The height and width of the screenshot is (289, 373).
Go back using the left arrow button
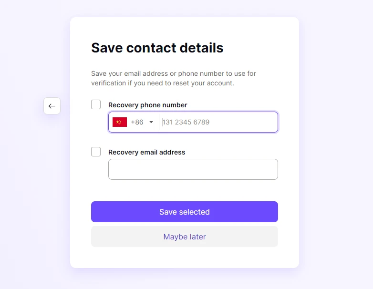[52, 106]
